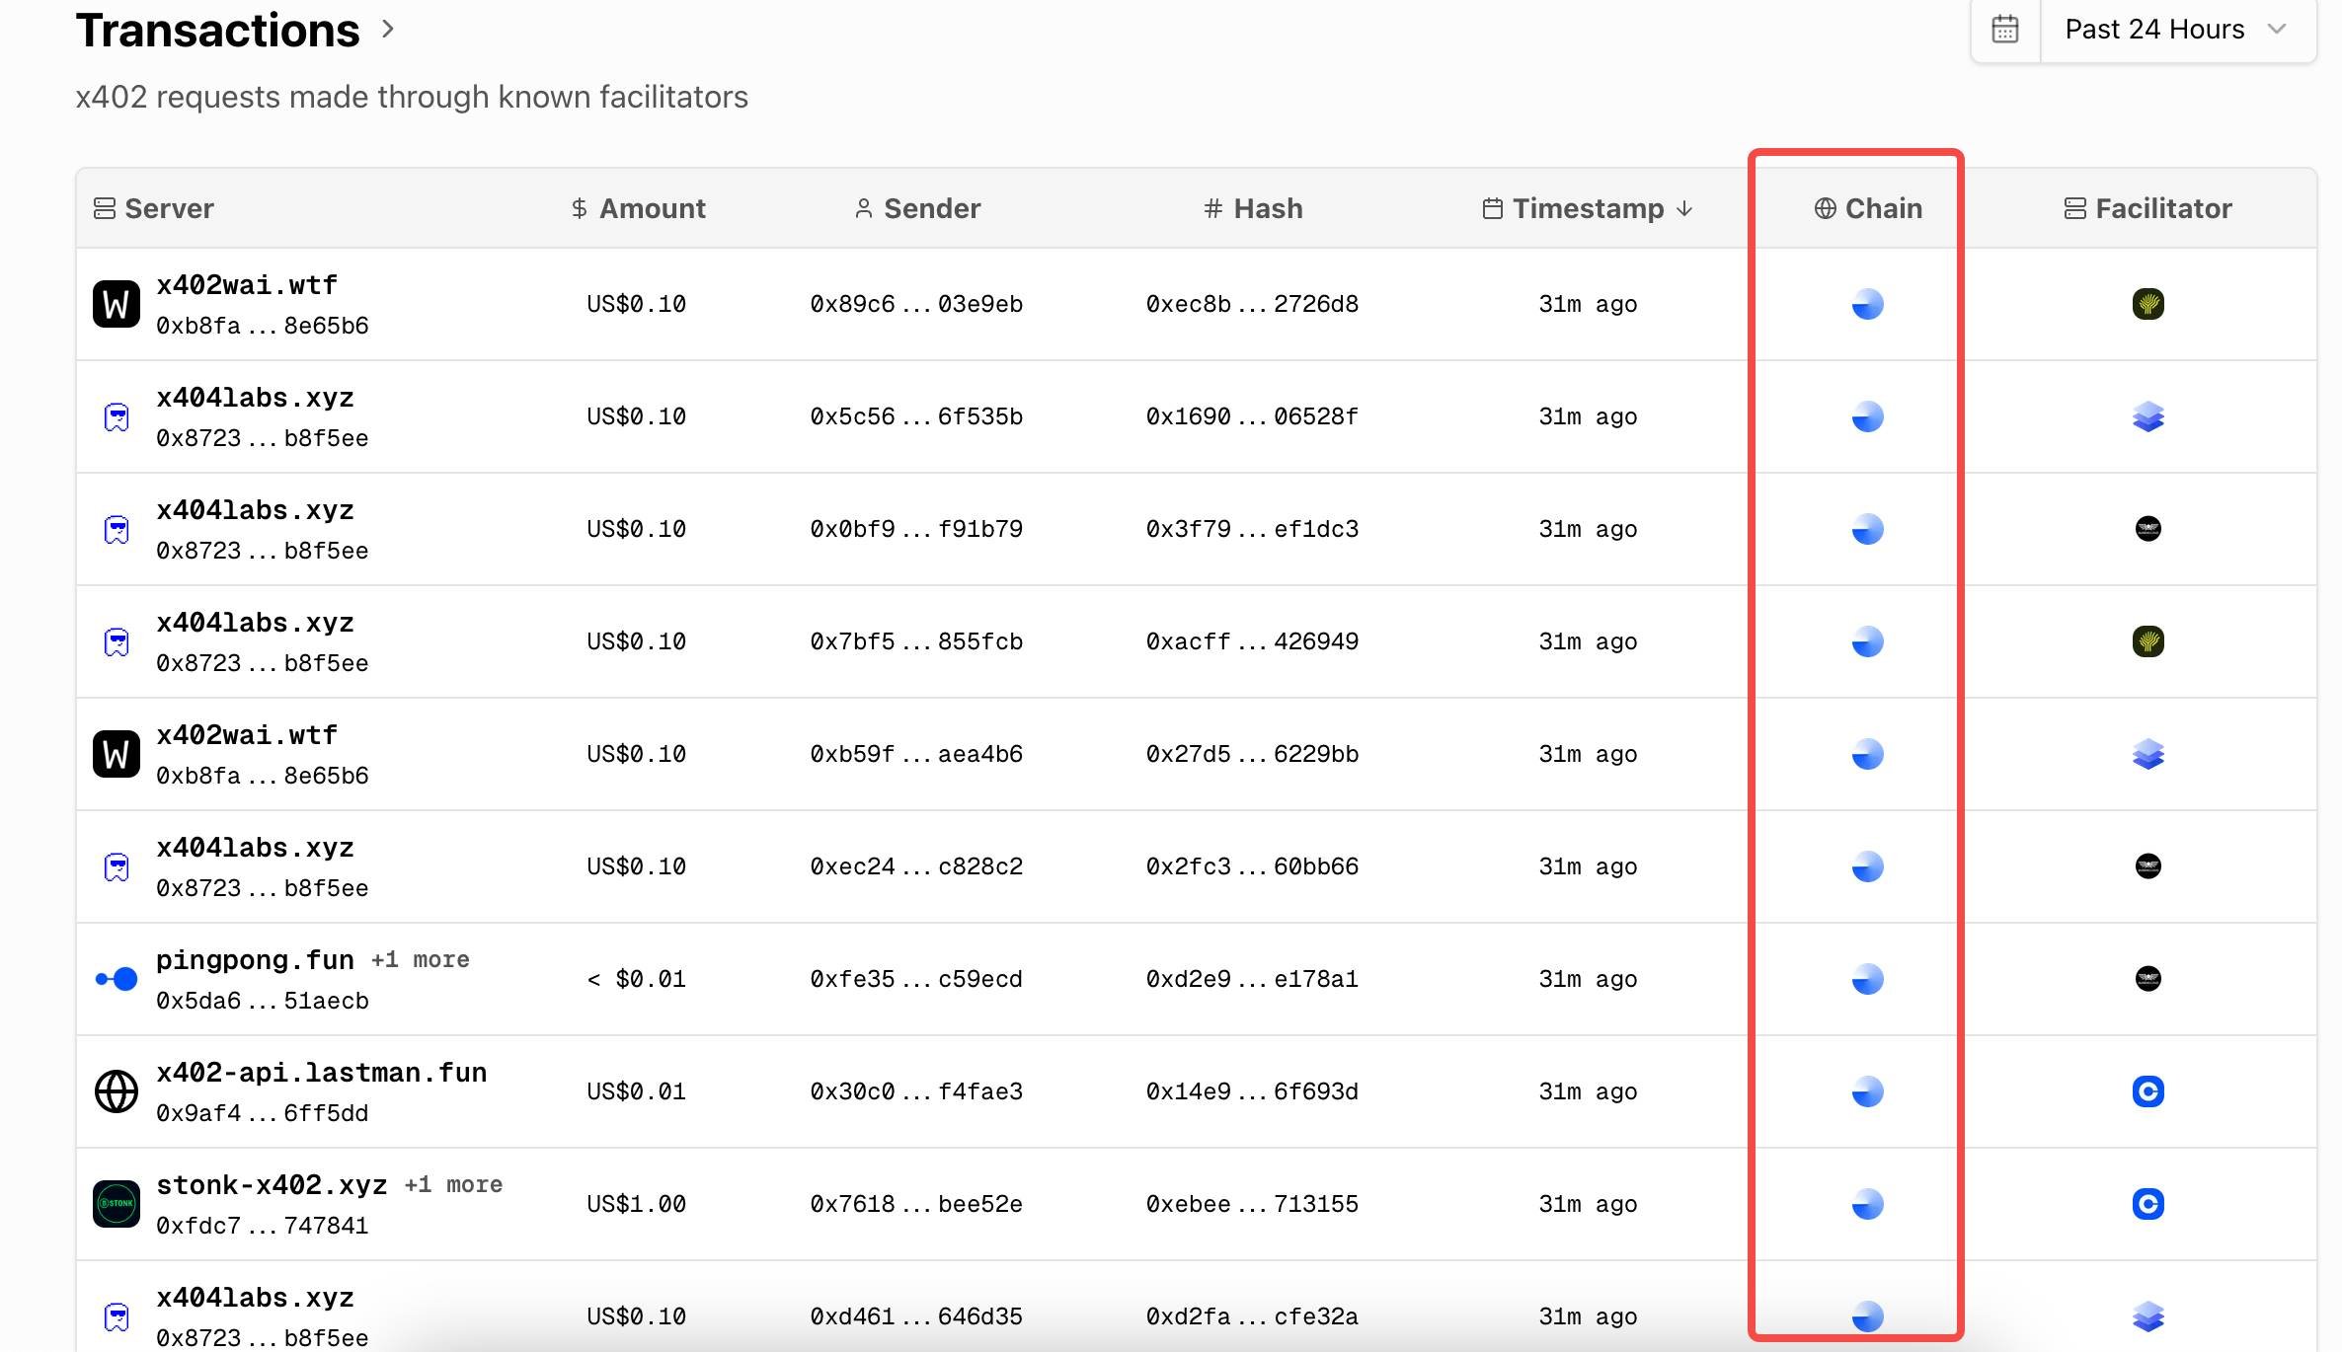This screenshot has width=2342, height=1352.
Task: Click the black facilitator icon in pingpong.fun row
Action: click(2147, 979)
